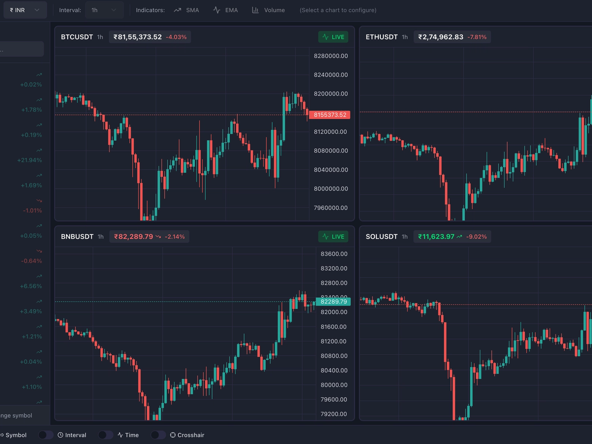Click the -9.02% change on SOLUSDT
The image size is (592, 444).
(477, 237)
